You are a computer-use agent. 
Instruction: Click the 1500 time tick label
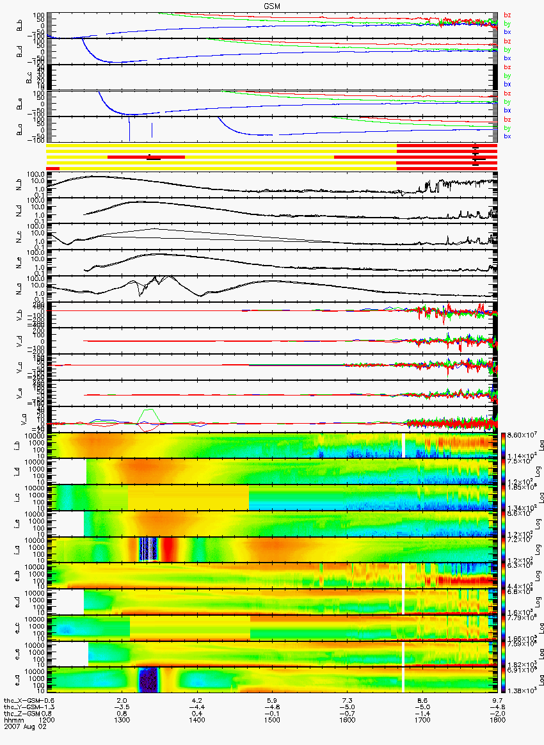(x=272, y=720)
